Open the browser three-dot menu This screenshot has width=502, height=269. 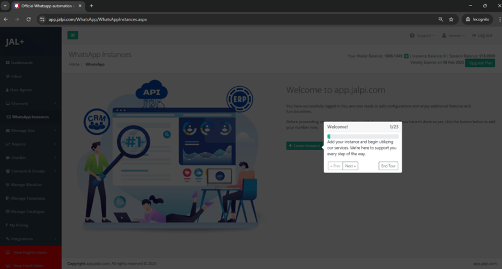click(500, 19)
